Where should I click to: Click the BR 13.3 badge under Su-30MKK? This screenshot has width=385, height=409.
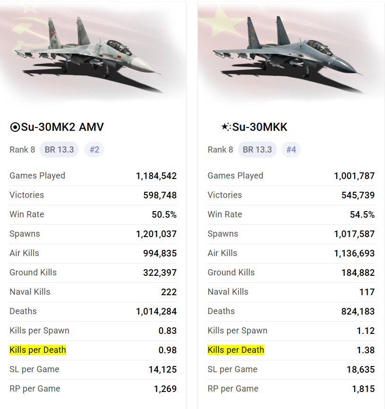pos(257,150)
